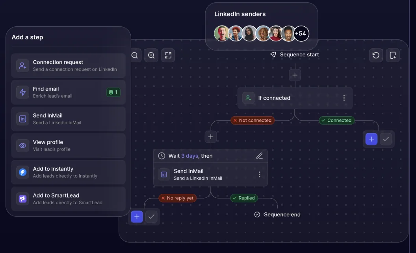Click checkmark button under No reply yet

pos(151,217)
